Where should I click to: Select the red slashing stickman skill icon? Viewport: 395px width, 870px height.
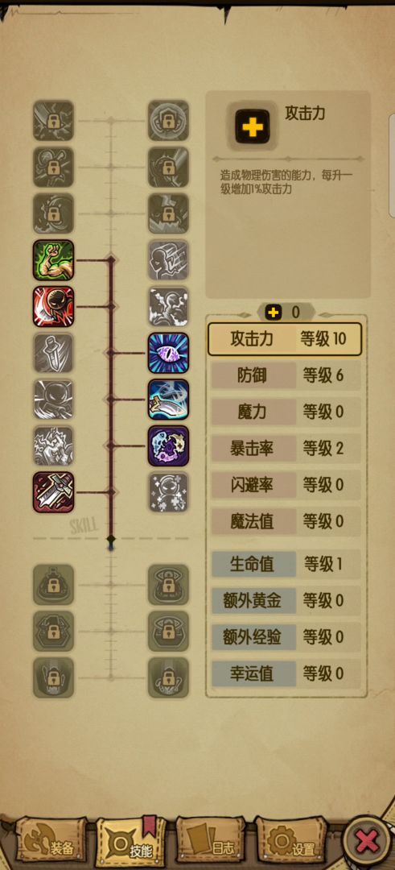(x=53, y=306)
